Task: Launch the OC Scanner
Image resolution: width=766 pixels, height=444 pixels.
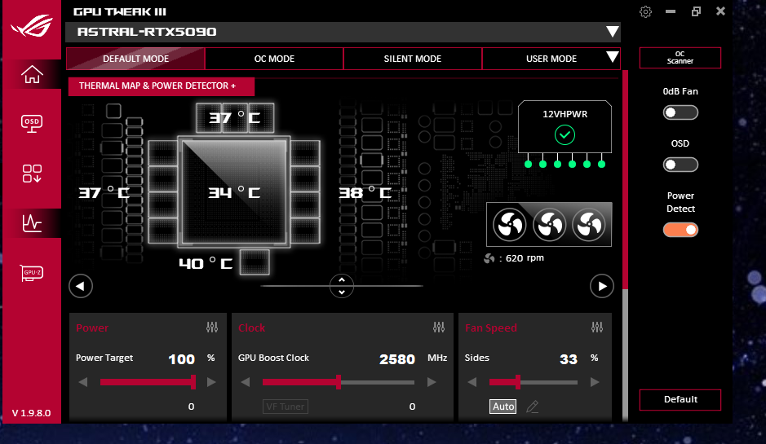Action: (680, 58)
